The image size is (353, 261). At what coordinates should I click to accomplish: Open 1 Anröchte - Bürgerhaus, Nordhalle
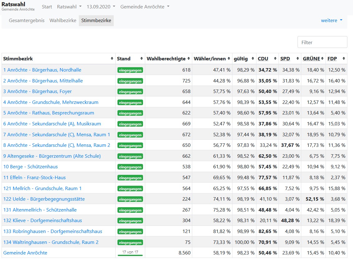point(42,70)
